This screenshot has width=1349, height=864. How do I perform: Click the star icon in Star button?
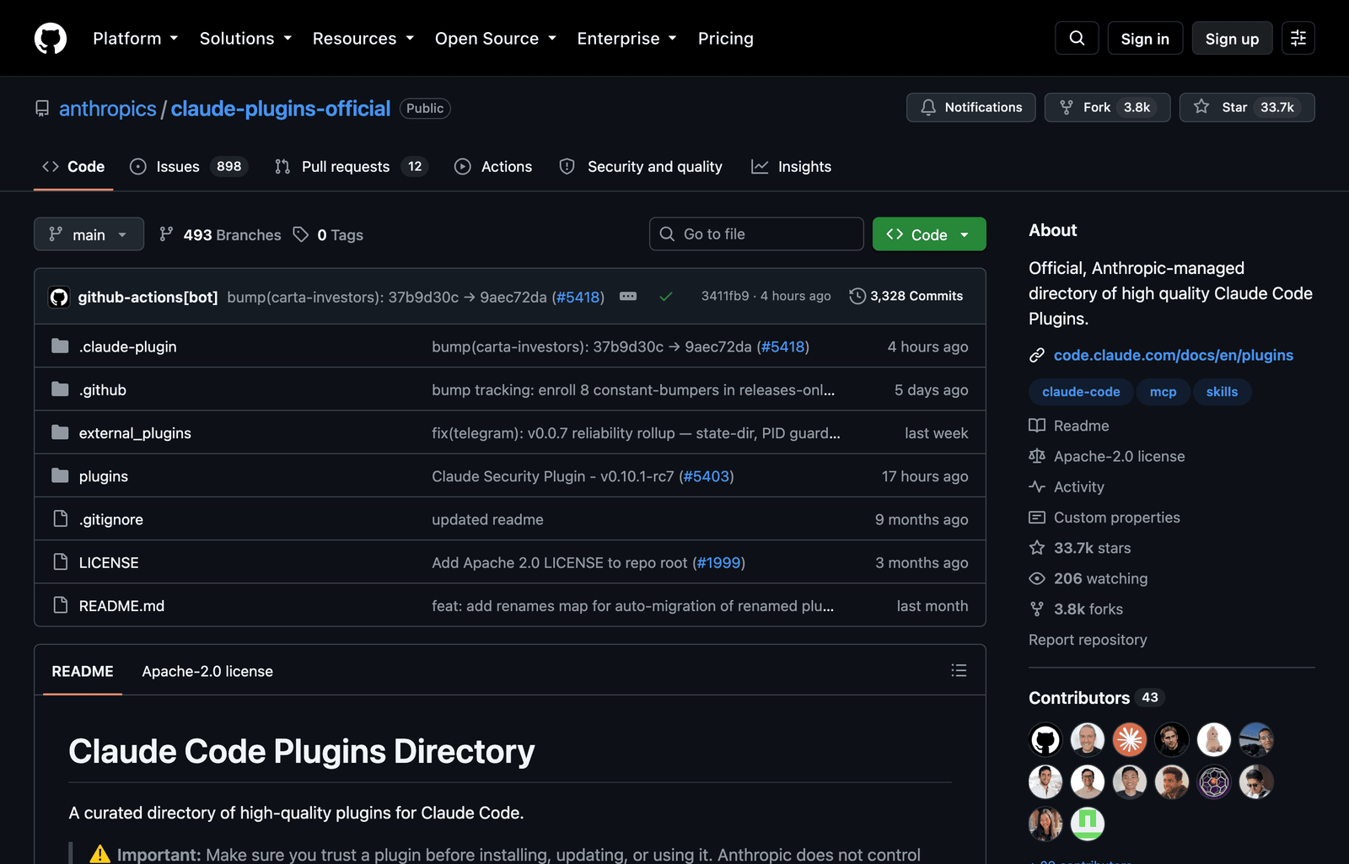point(1201,107)
